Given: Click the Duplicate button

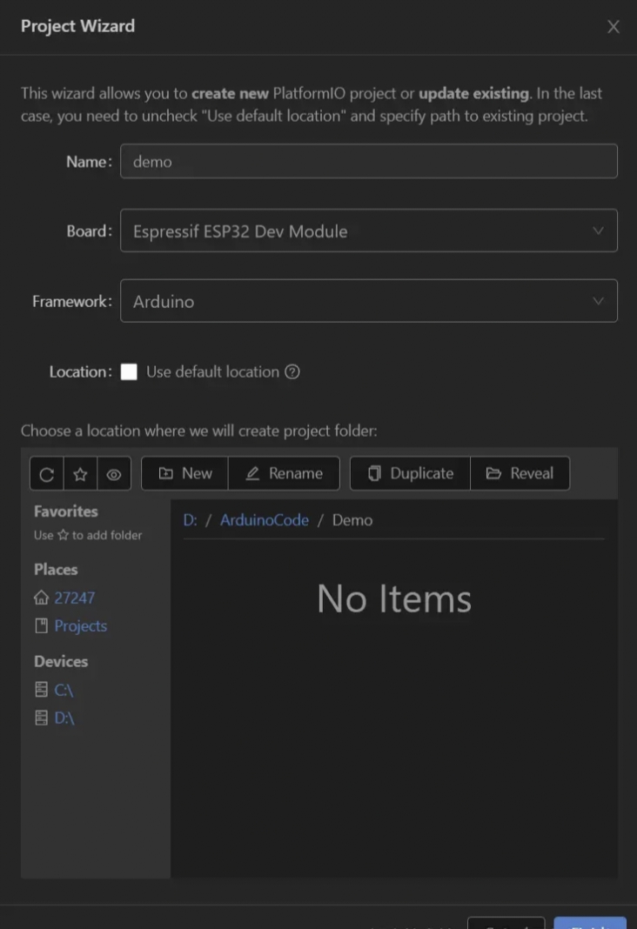Looking at the screenshot, I should tap(410, 473).
